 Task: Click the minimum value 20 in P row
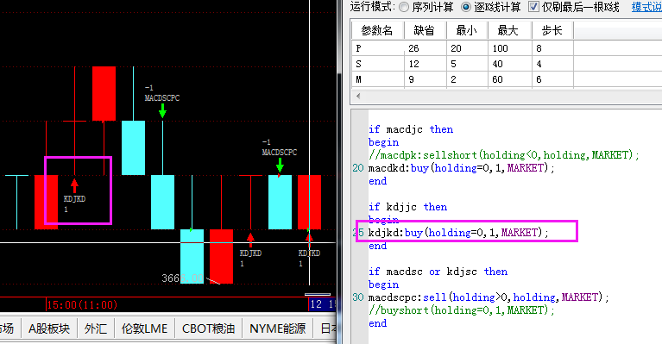coord(456,48)
